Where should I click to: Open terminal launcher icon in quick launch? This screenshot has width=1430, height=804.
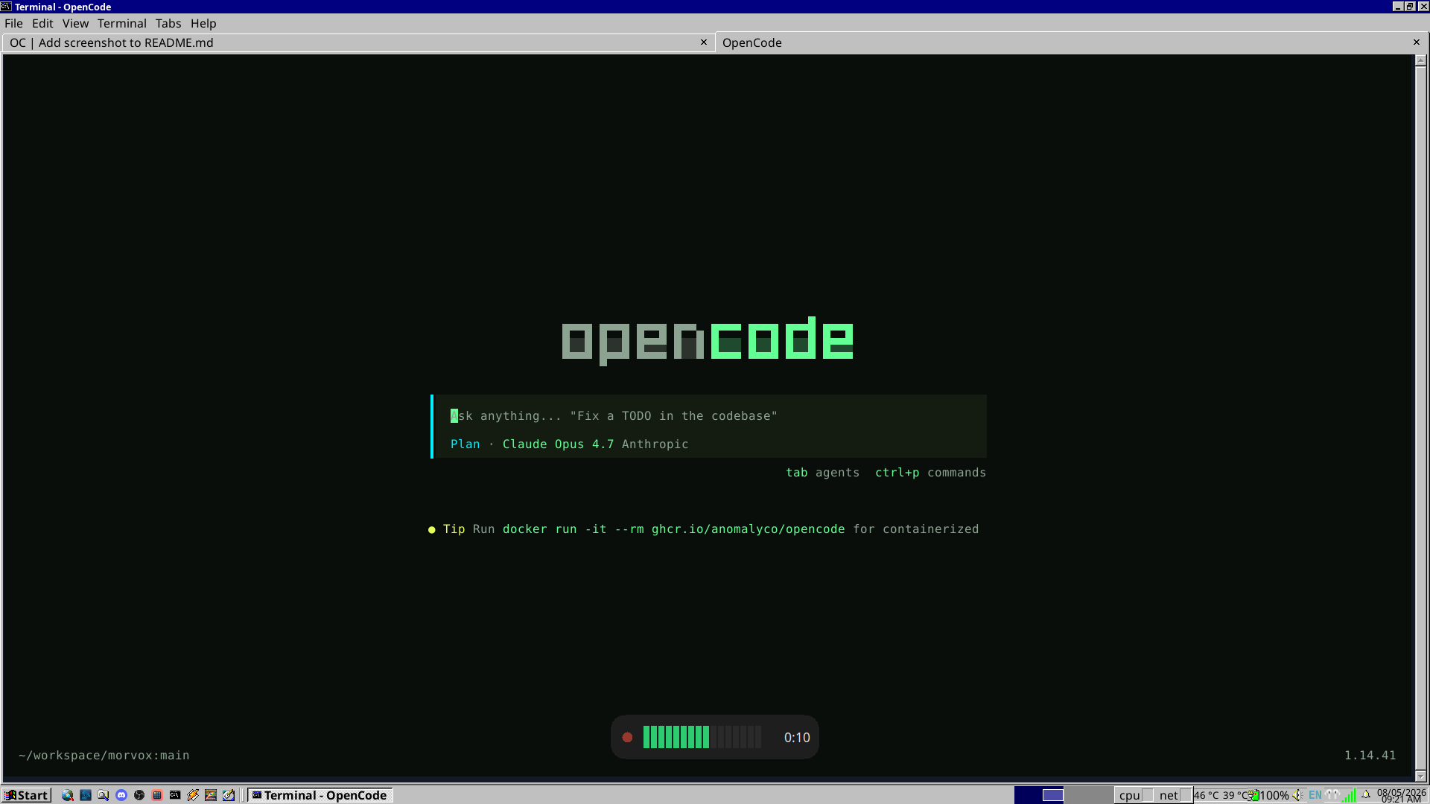coord(175,795)
